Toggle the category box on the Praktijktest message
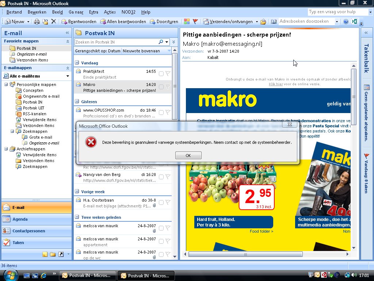This screenshot has width=374, height=281. [x=161, y=74]
